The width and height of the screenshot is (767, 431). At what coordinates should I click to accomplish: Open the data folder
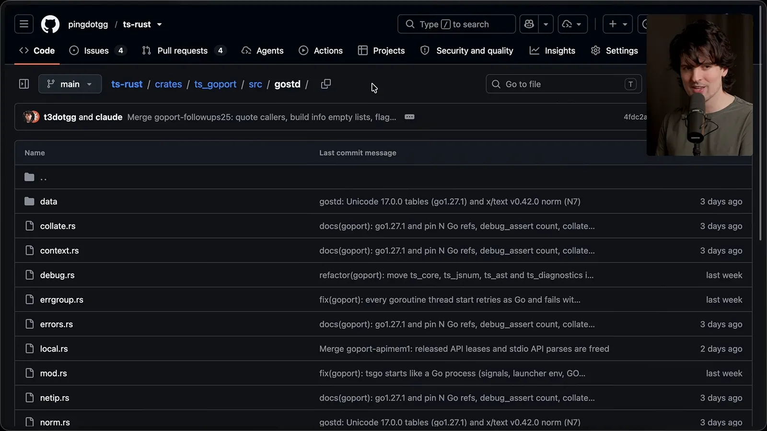(x=48, y=202)
